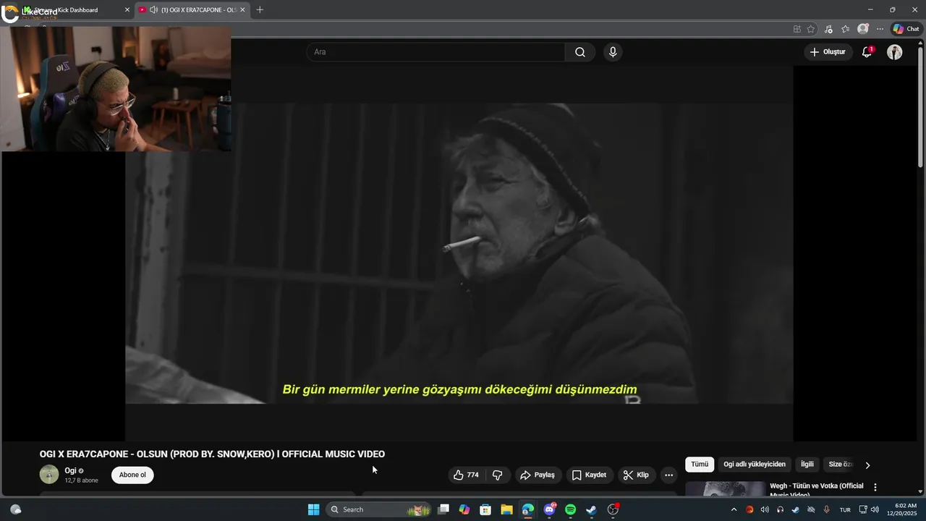
Task: Open Windows widgets button at taskbar left
Action: point(16,509)
